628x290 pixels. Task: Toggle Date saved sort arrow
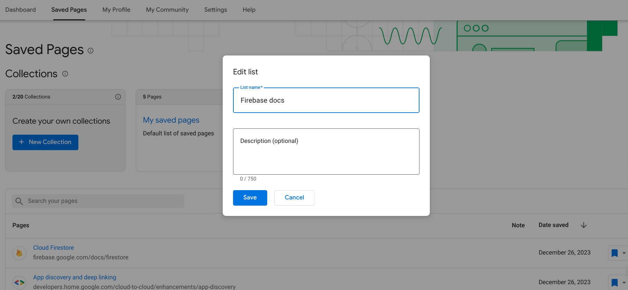[583, 225]
